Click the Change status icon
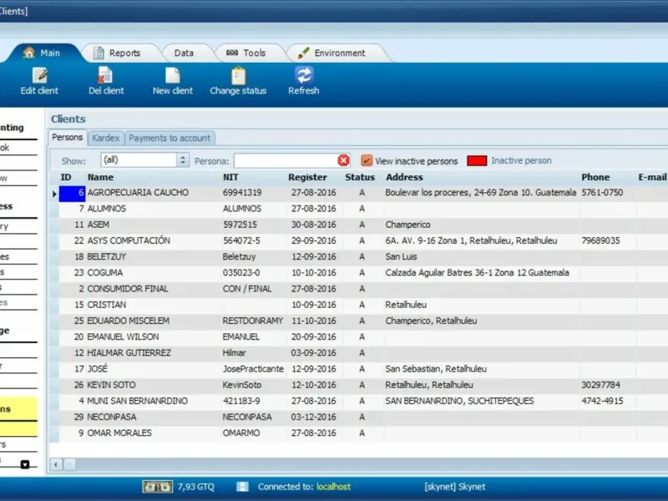The image size is (668, 501). tap(238, 75)
